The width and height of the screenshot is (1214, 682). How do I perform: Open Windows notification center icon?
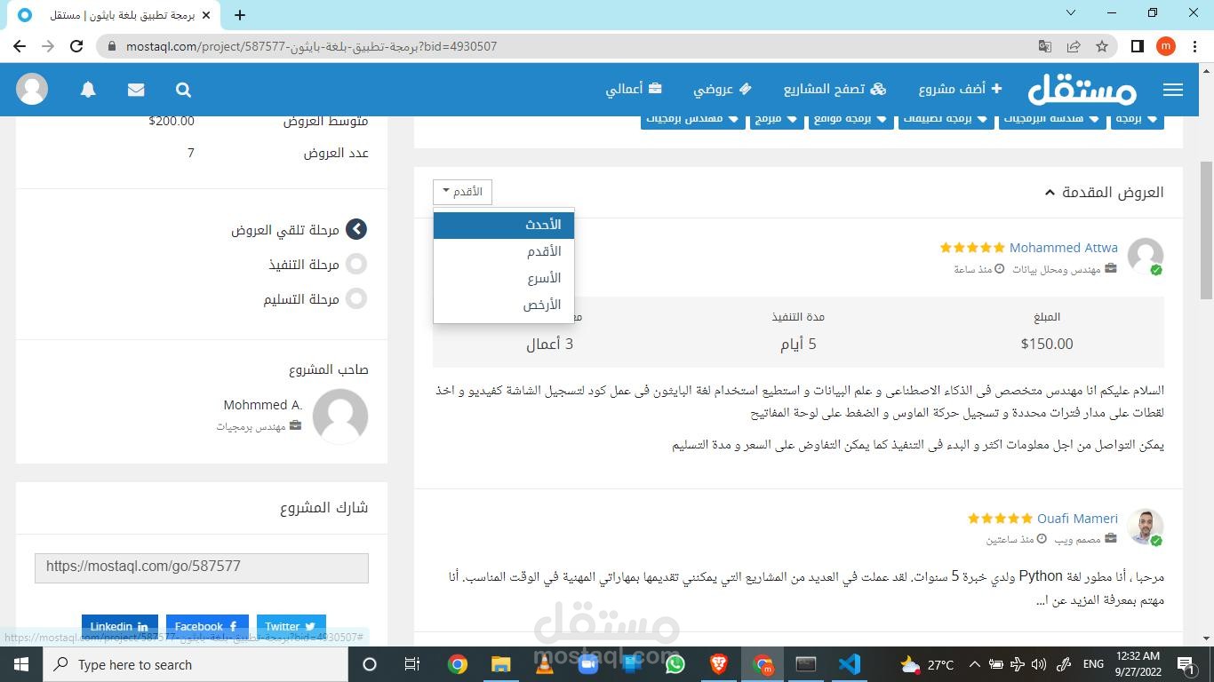pyautogui.click(x=1186, y=664)
